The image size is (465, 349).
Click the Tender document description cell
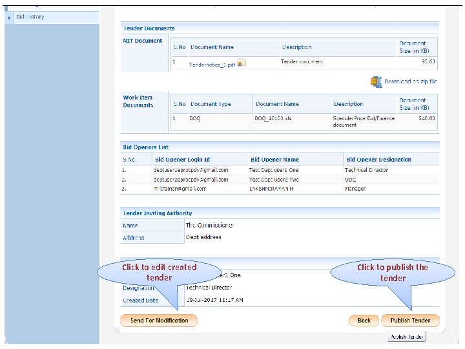click(x=302, y=62)
